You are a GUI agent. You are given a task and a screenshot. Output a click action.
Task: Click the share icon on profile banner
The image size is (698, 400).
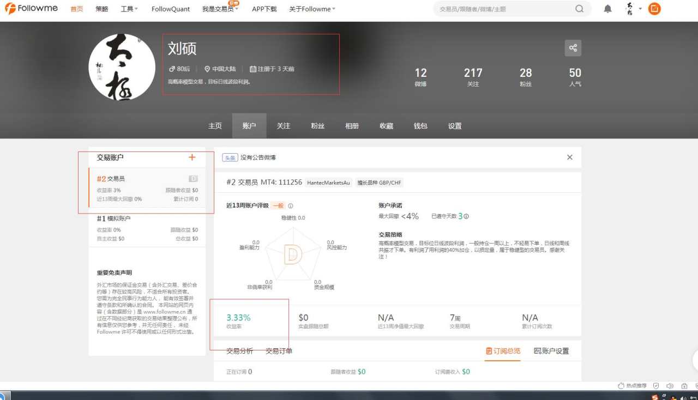tap(573, 48)
